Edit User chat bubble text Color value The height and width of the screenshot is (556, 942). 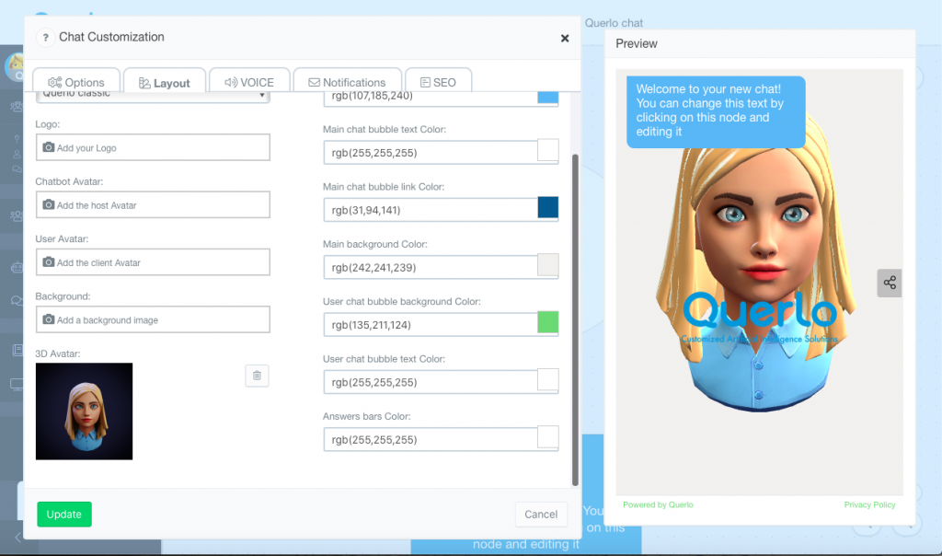[431, 382]
